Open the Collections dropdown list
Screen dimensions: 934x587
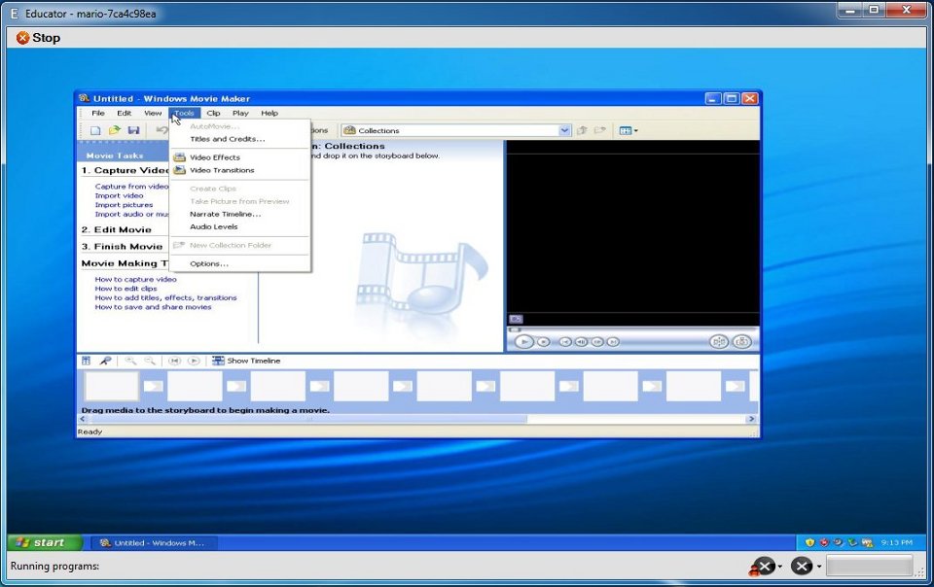564,130
